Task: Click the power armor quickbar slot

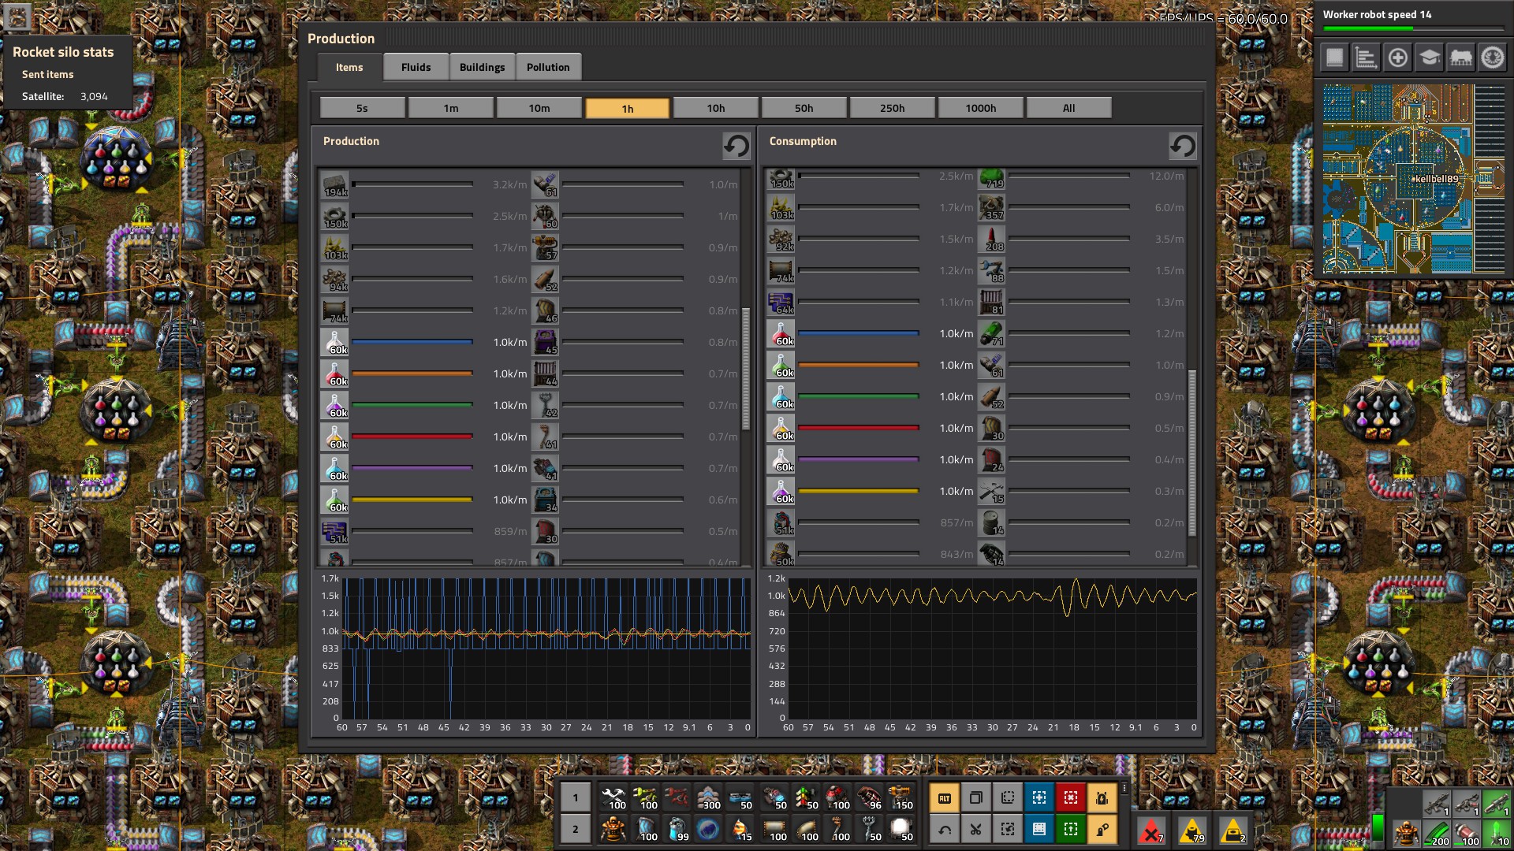Action: (613, 829)
